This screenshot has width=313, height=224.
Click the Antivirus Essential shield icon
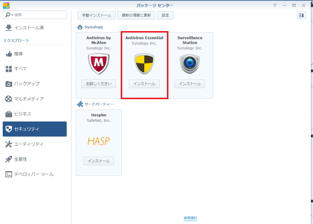pos(144,64)
